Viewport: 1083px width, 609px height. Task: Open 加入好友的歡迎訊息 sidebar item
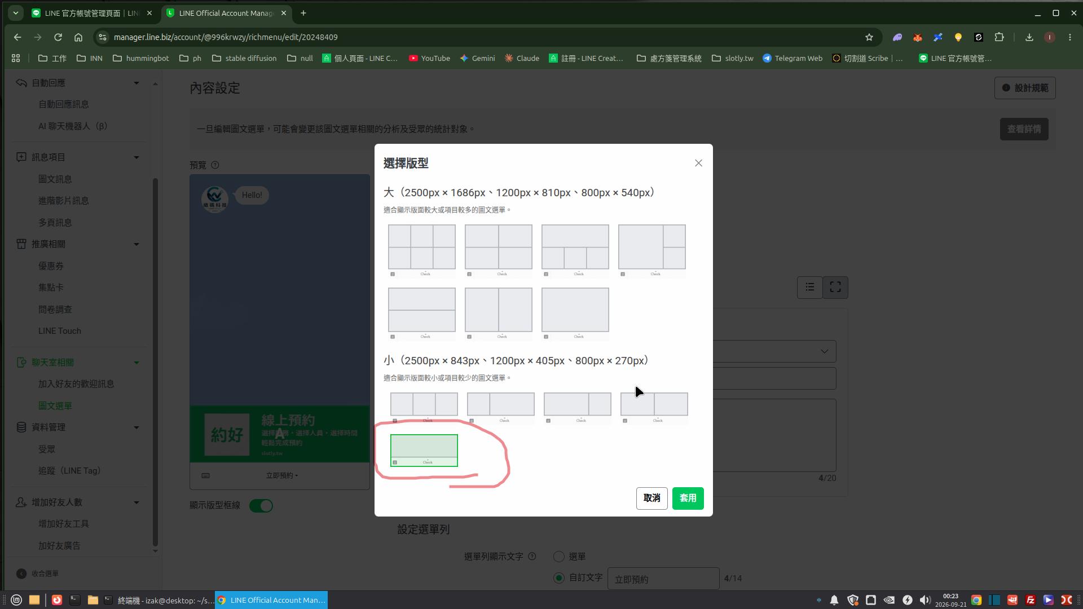point(76,384)
